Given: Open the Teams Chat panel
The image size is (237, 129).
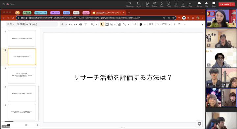Looking at the screenshot, I should coord(147,4).
